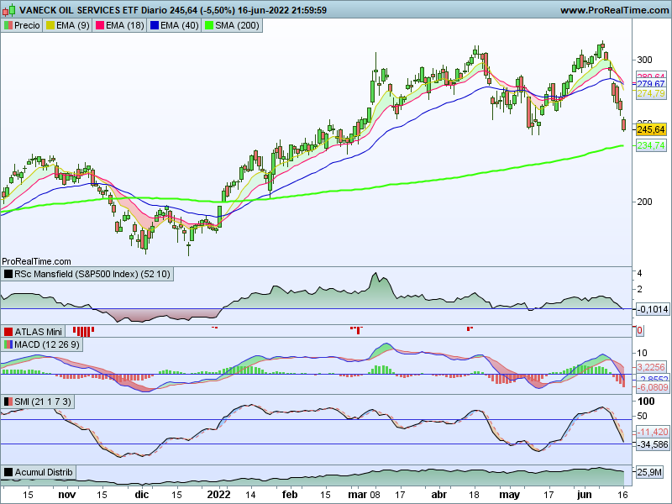This screenshot has width=672, height=504.
Task: Click the ProRealTime.com text in price panel
Action: pos(36,261)
